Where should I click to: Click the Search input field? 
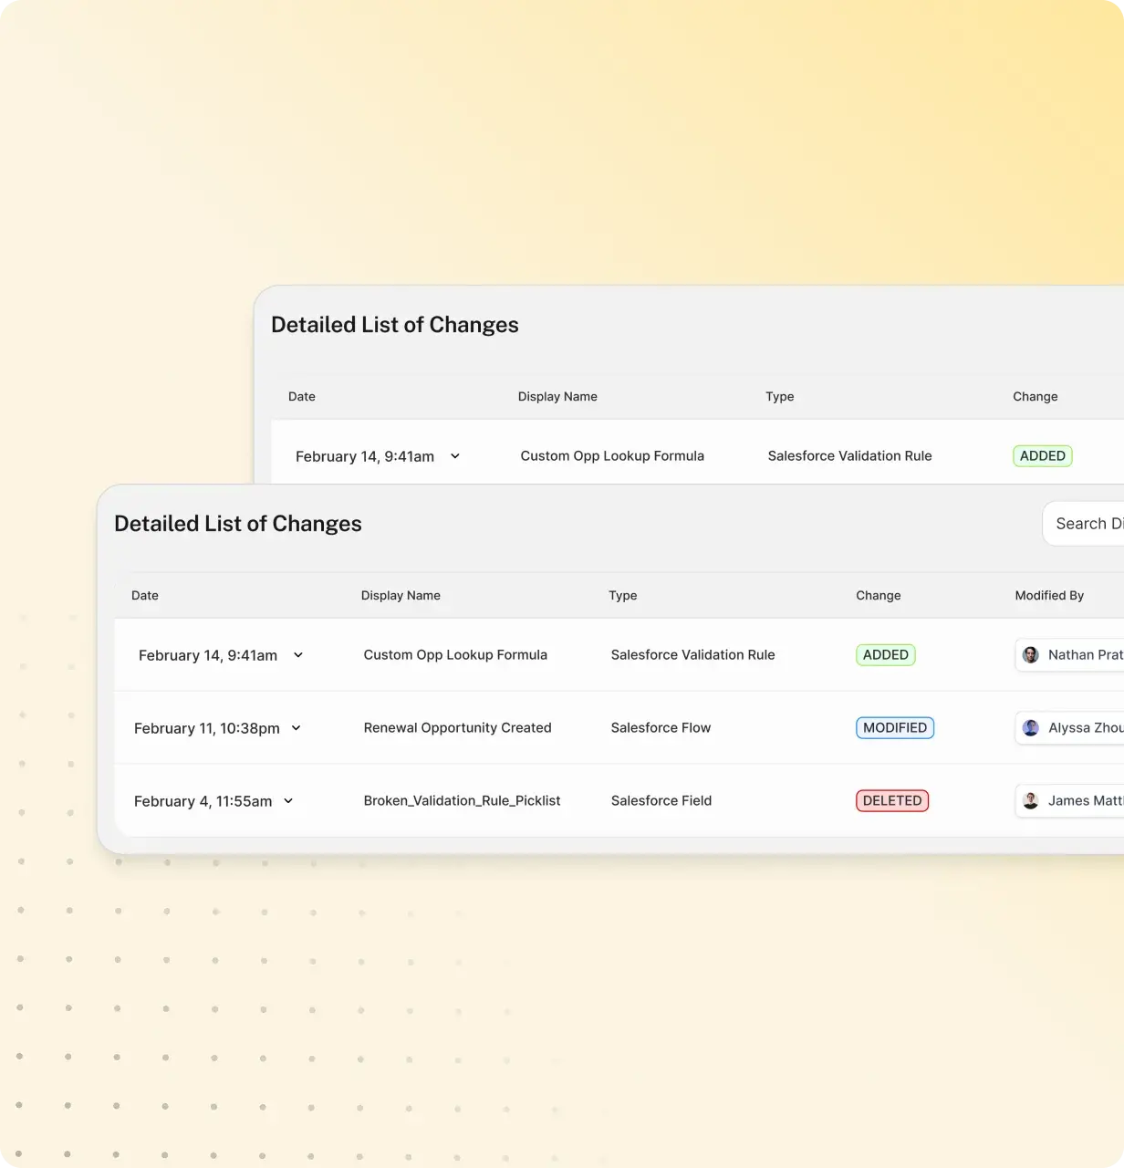(1086, 524)
